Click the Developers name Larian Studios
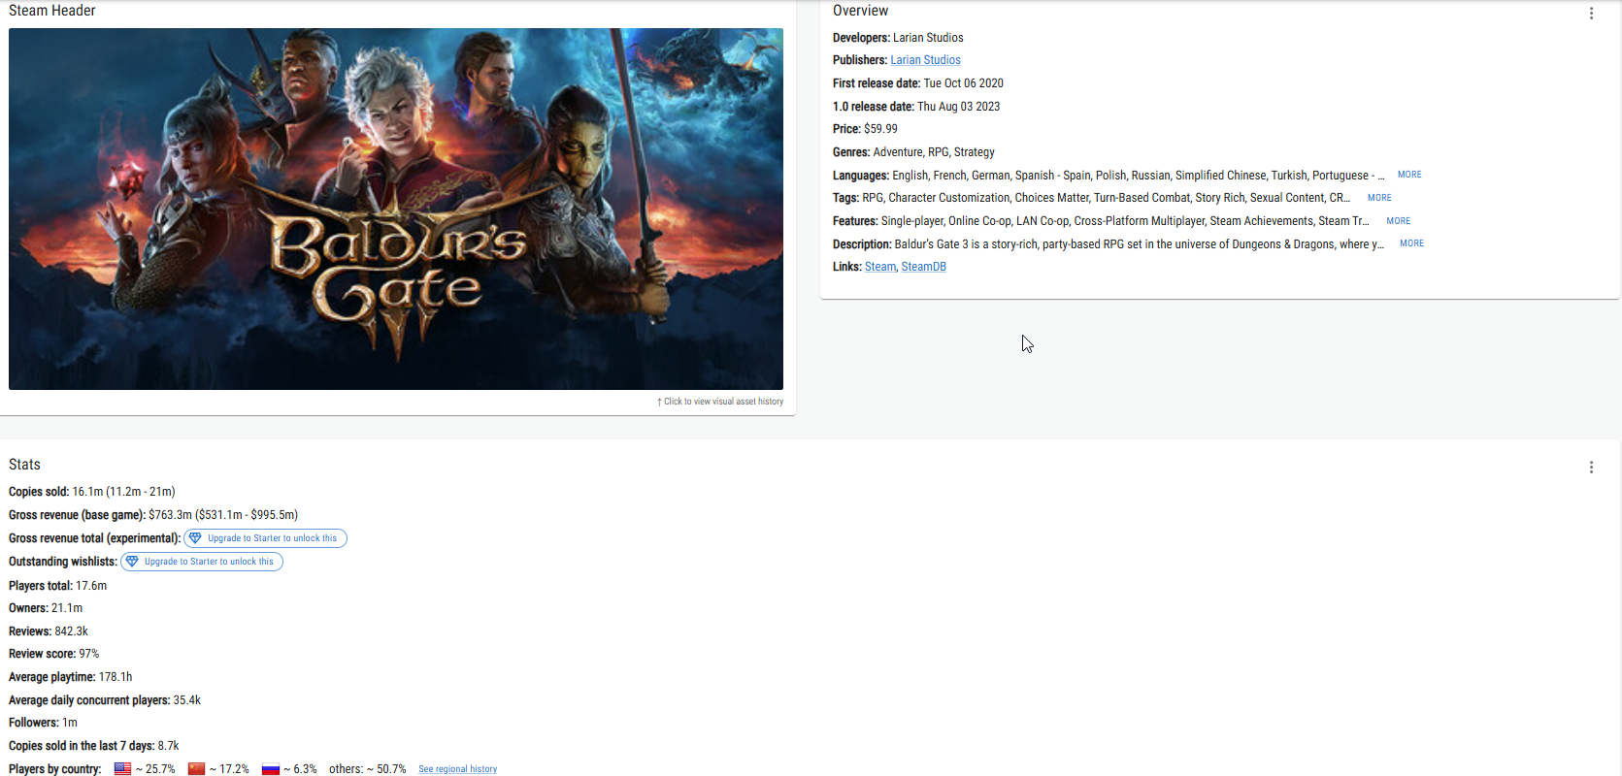Viewport: 1622px width, 776px height. [928, 38]
